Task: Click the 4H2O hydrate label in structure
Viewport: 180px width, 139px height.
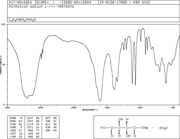Action: click(163, 128)
